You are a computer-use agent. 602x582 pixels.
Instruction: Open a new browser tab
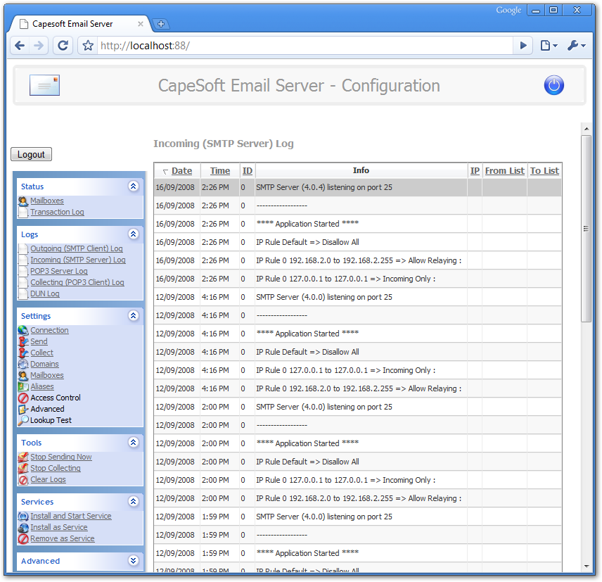click(160, 24)
